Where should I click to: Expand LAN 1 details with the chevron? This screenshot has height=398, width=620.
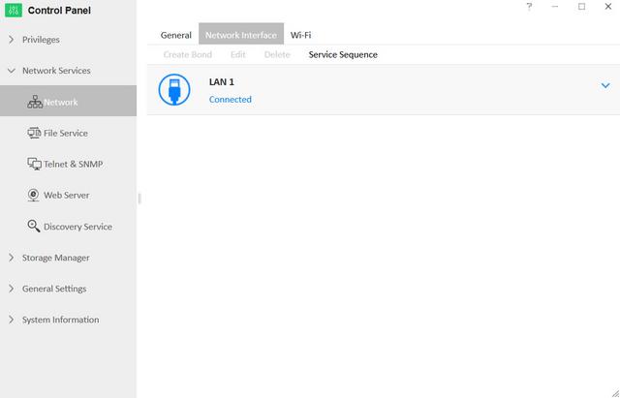click(x=605, y=85)
